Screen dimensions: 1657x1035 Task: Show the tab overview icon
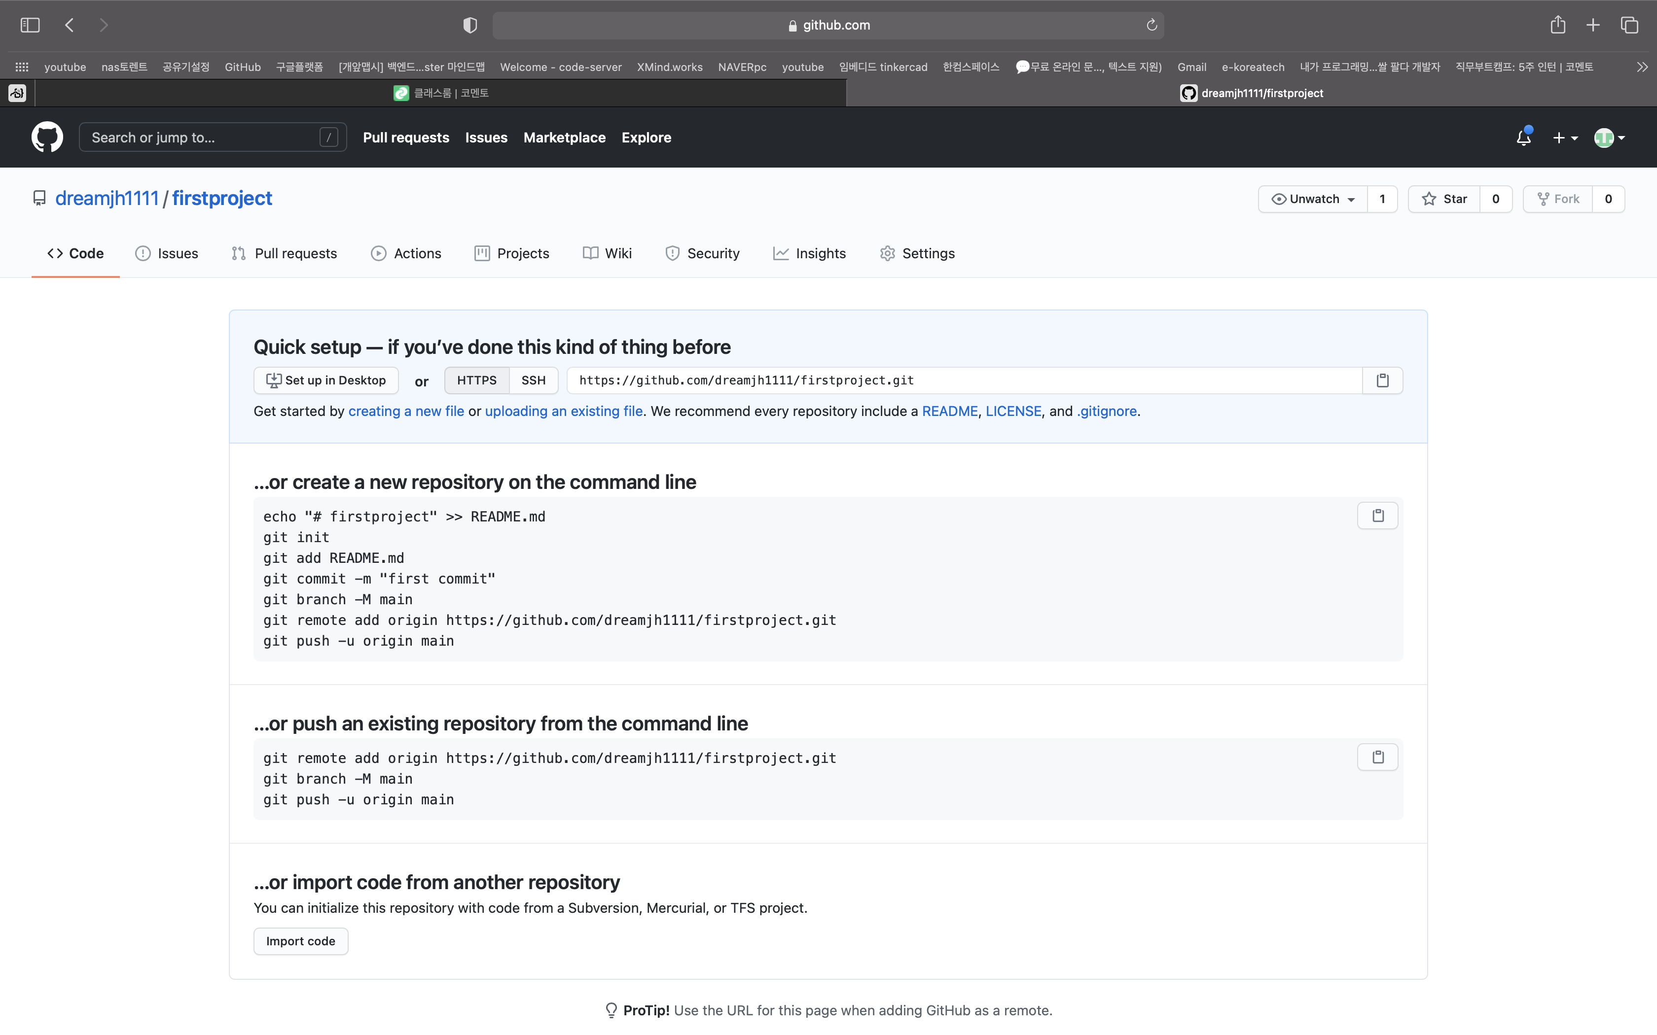click(1629, 25)
